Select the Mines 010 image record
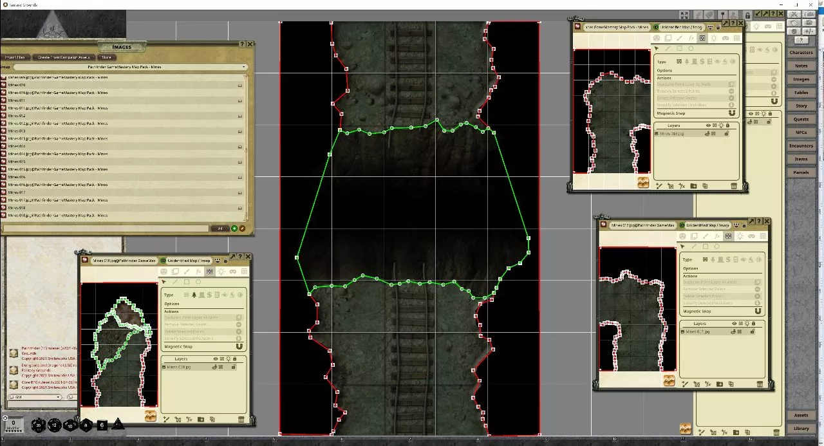Viewport: 824px width, 446px height. (122, 85)
